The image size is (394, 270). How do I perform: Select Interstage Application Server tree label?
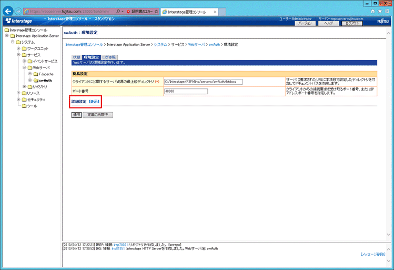37,36
